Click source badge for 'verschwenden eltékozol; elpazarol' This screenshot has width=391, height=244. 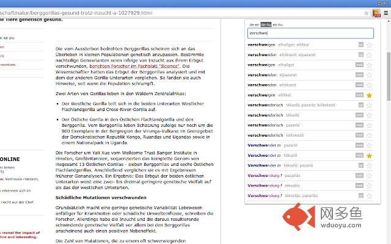[361, 54]
